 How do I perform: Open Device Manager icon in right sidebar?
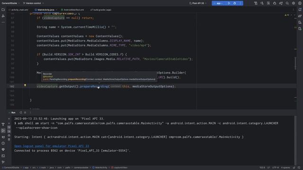(x=300, y=22)
